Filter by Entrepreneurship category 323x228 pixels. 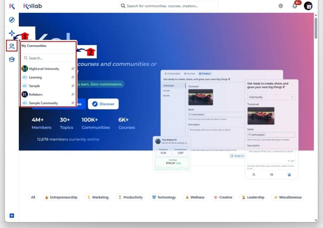click(61, 197)
